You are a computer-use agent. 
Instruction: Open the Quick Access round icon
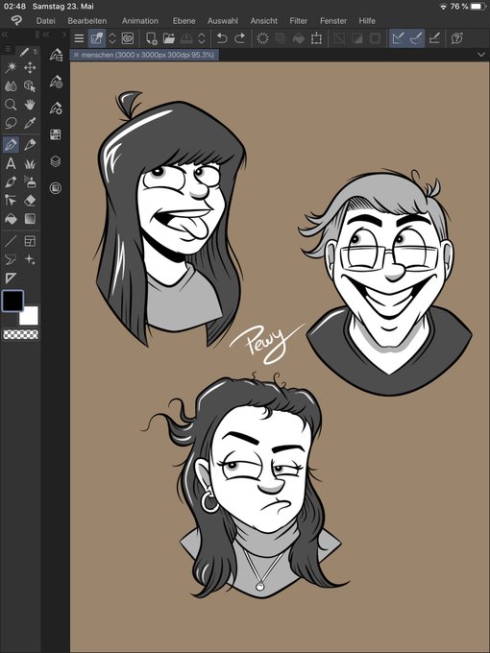[x=56, y=188]
